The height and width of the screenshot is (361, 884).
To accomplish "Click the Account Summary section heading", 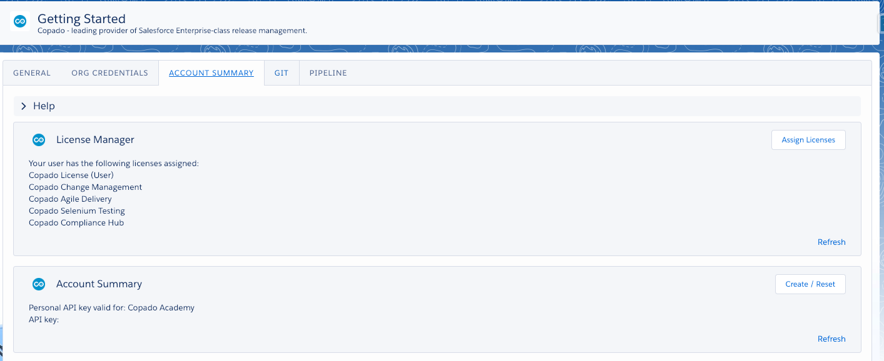I will click(x=99, y=284).
